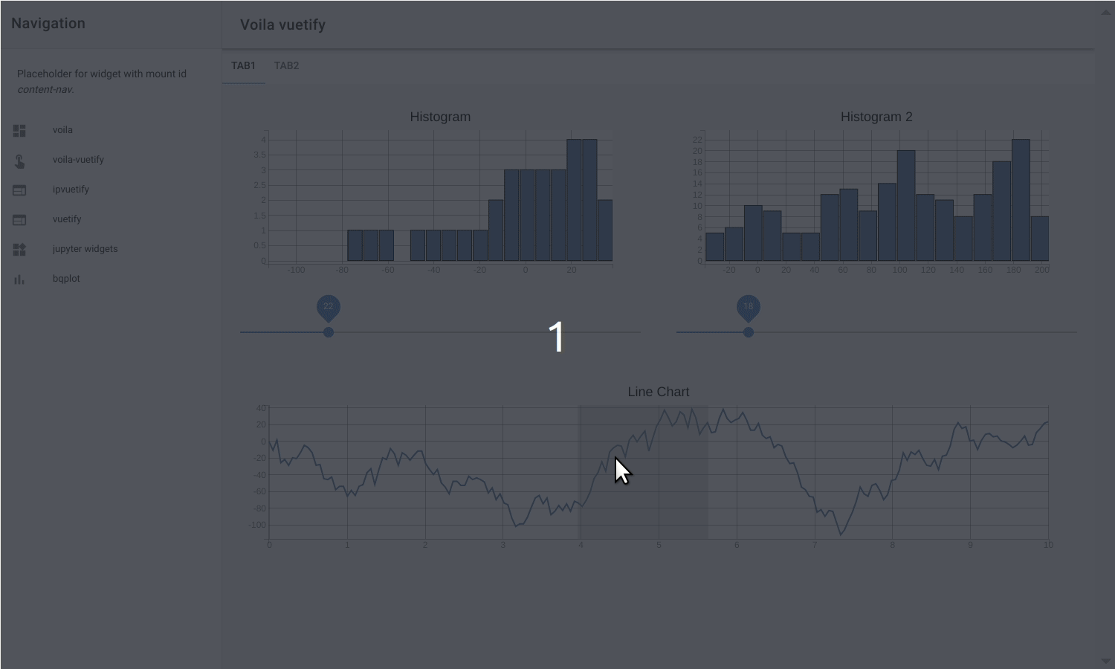Viewport: 1115px width, 669px height.
Task: Select the TAB1 tab
Action: 244,65
